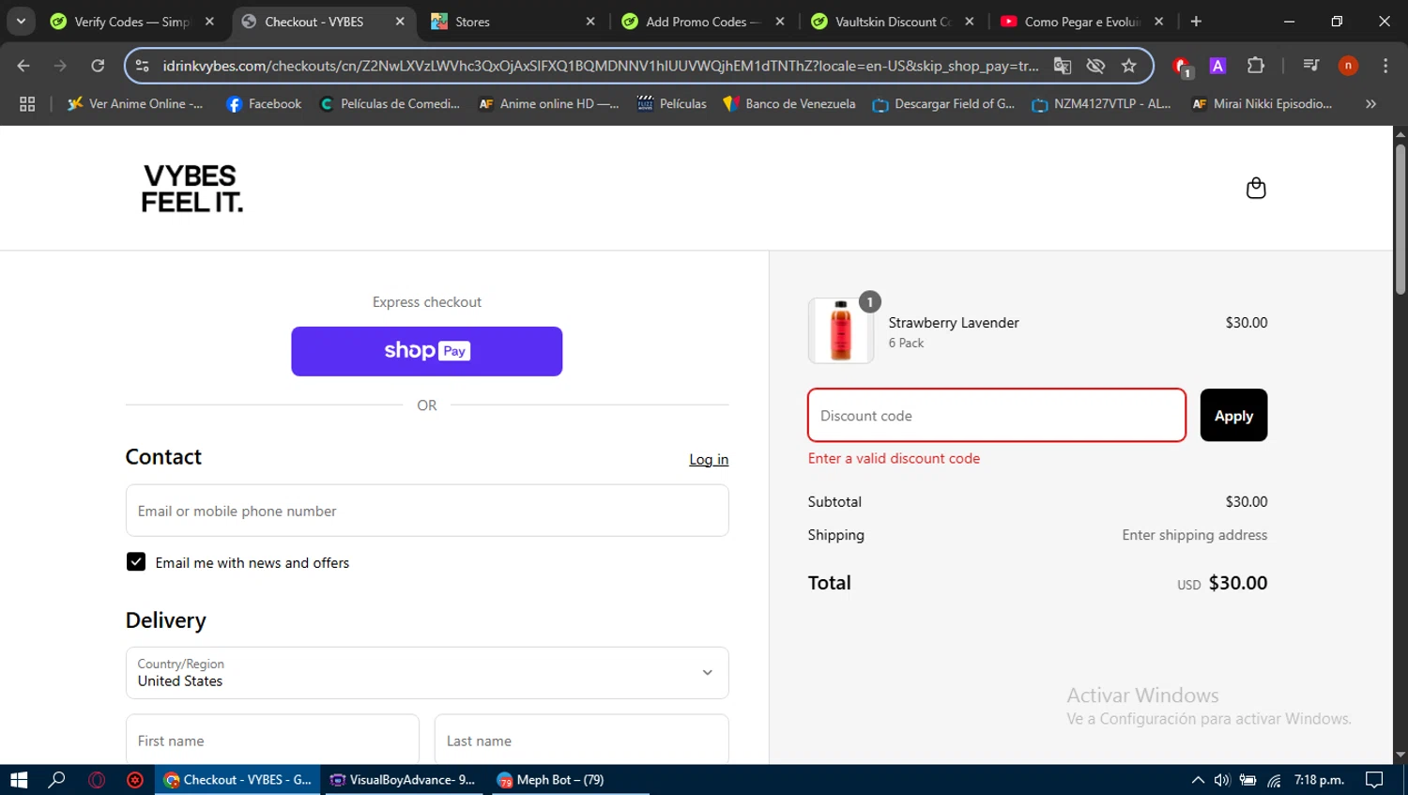
Task: Open the purple A extension icon
Action: pyautogui.click(x=1217, y=66)
